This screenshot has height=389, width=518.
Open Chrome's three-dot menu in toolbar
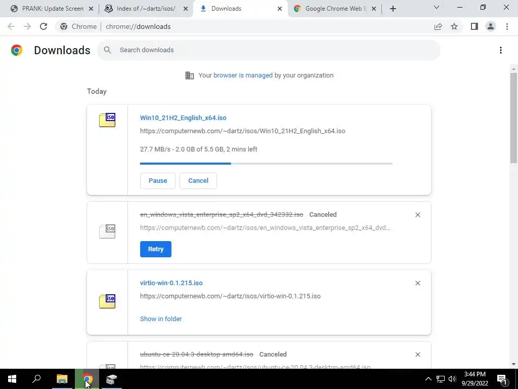(507, 26)
